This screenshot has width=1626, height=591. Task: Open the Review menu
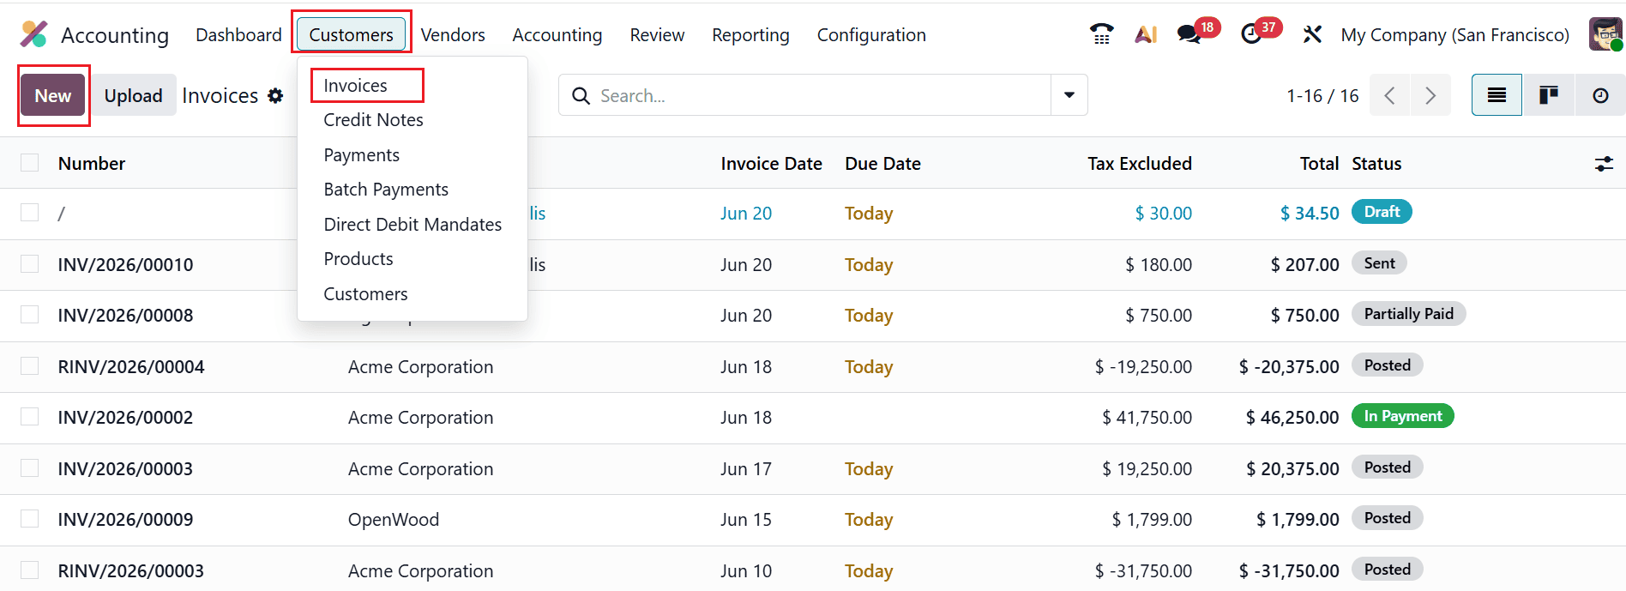(657, 34)
